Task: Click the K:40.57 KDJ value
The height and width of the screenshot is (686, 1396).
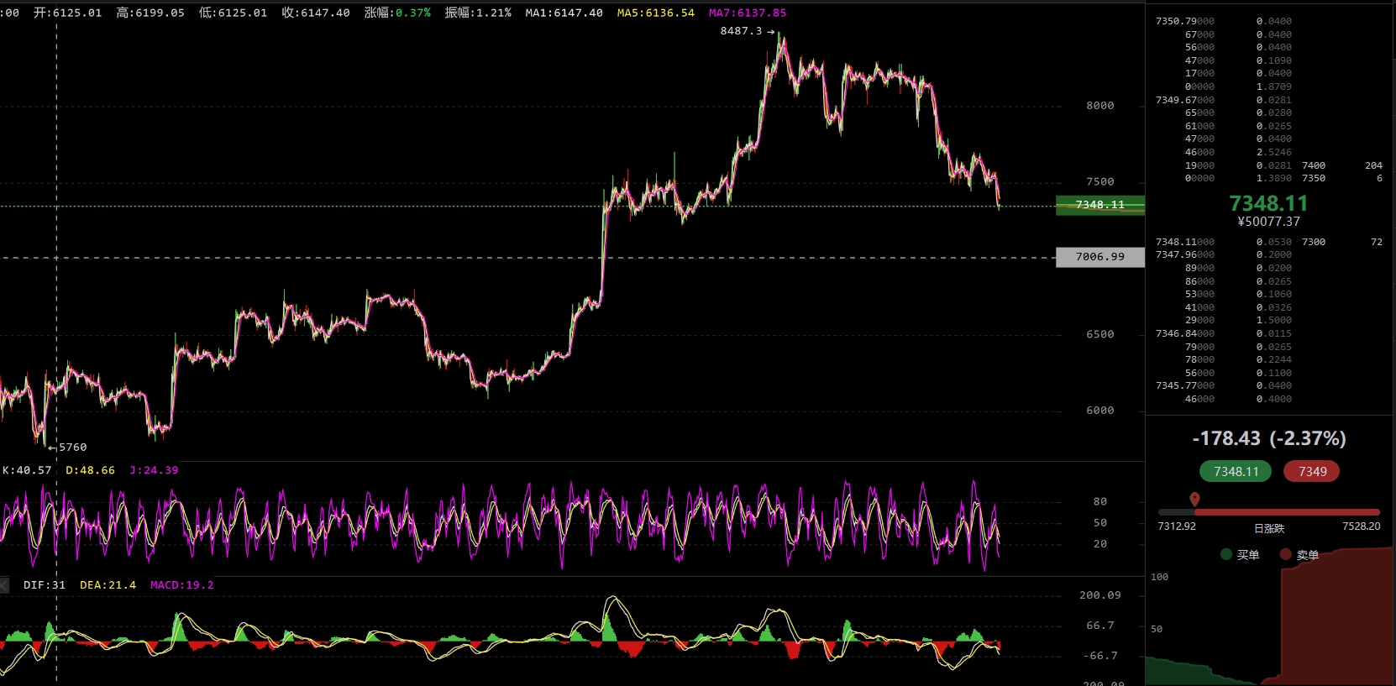Action: pyautogui.click(x=27, y=470)
